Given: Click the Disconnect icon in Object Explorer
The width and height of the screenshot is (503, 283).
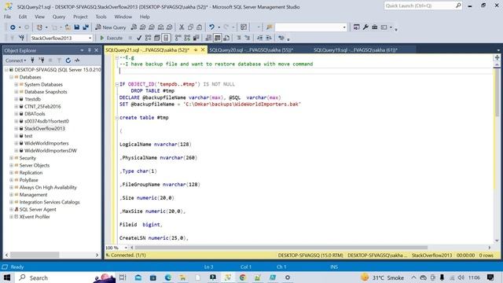Looking at the screenshot, I should pos(42,61).
